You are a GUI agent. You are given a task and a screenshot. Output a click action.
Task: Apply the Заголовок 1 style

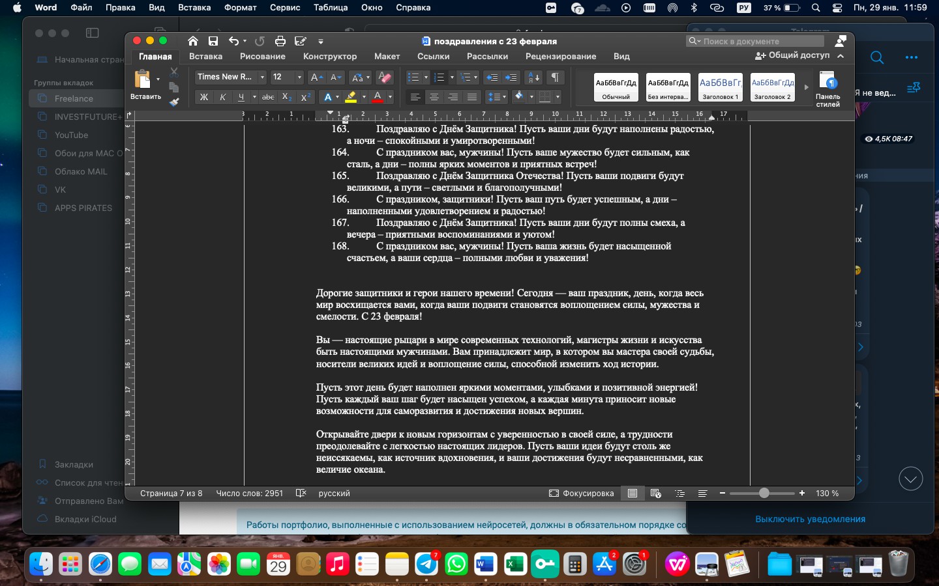pos(721,87)
